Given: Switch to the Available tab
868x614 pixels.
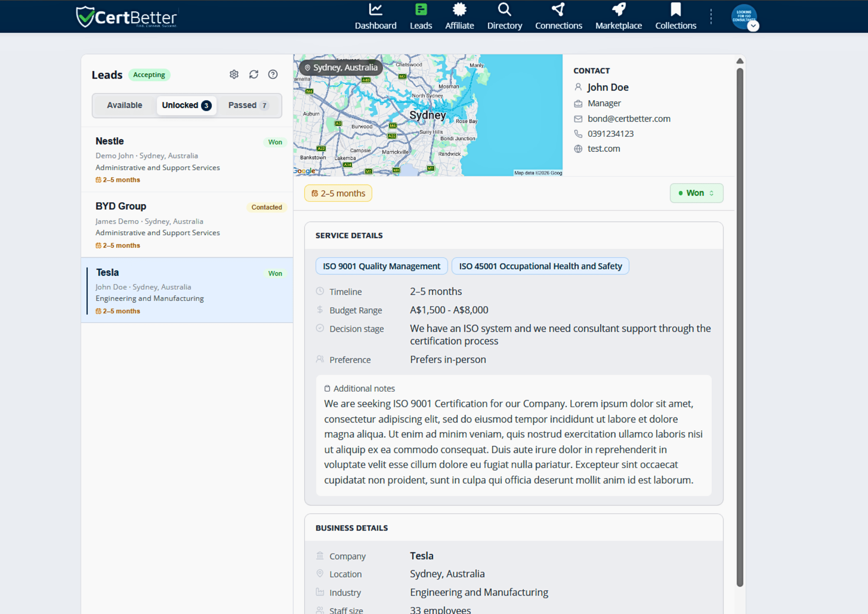Looking at the screenshot, I should point(125,105).
